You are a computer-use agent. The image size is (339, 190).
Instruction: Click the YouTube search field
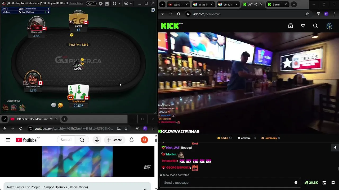pyautogui.click(x=66, y=140)
